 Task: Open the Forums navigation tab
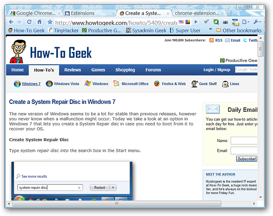(153, 70)
